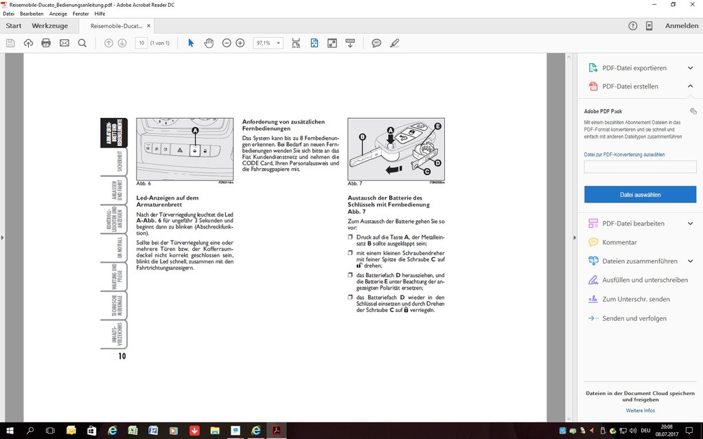This screenshot has height=439, width=703.
Task: Expand PDF-Datei exportieren section
Action: (691, 68)
